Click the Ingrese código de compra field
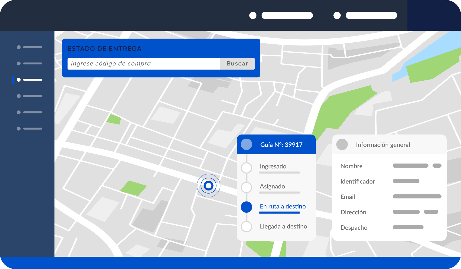This screenshot has width=461, height=269. [144, 64]
